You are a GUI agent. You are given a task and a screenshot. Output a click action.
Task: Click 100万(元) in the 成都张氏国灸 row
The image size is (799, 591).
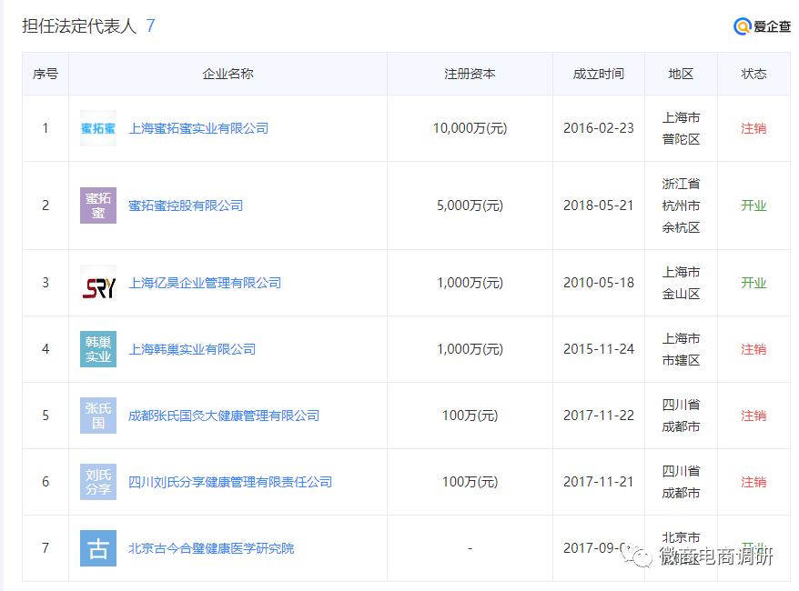[x=470, y=416]
